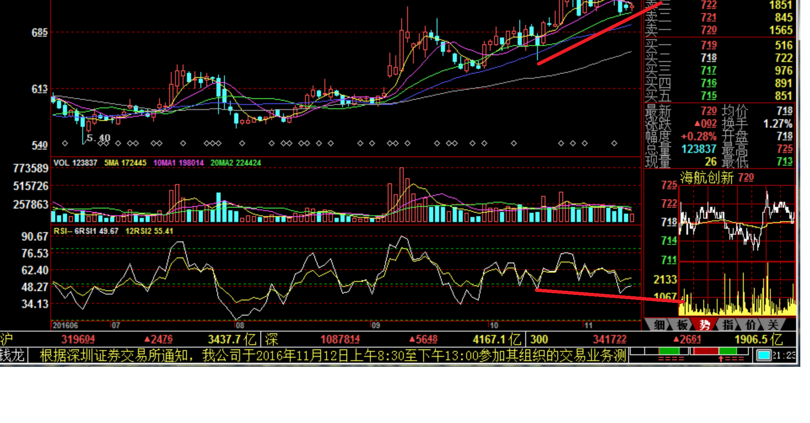Click the Shanghai turnover 3437.7亿
This screenshot has width=810, height=423.
click(232, 339)
